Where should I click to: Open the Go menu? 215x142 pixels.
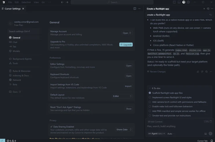click(43, 2)
